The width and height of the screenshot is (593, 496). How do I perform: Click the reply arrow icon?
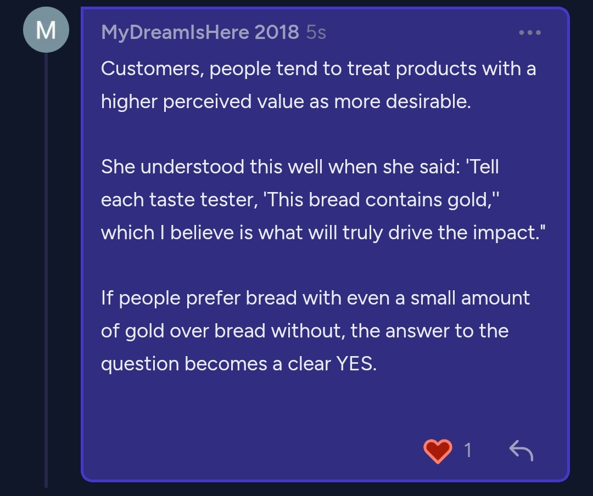click(521, 451)
